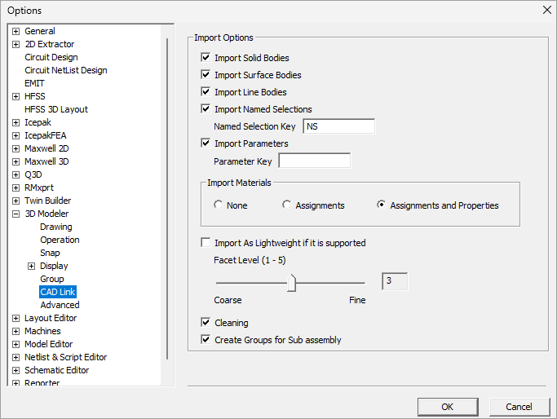Expand the General tree node
Viewport: 557px width, 419px height.
(15, 31)
